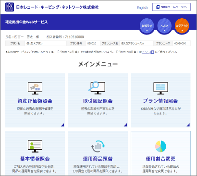197x176 pixels.
Task: Click the 運用割合変更 pie chart icon
Action: tap(160, 146)
